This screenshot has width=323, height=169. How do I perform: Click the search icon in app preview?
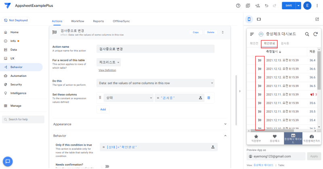[x=307, y=34]
